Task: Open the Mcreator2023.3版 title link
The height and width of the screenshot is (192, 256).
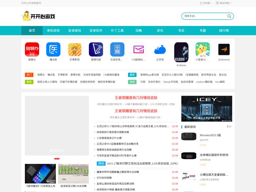Action: click(210, 135)
